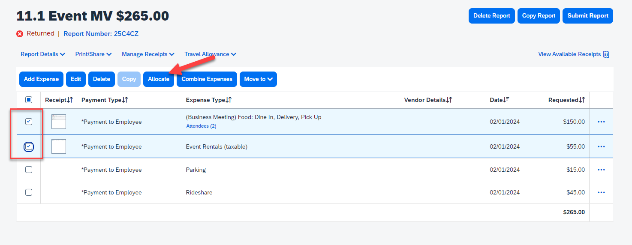This screenshot has height=245, width=632.
Task: Click the Submit Report button
Action: click(x=588, y=16)
